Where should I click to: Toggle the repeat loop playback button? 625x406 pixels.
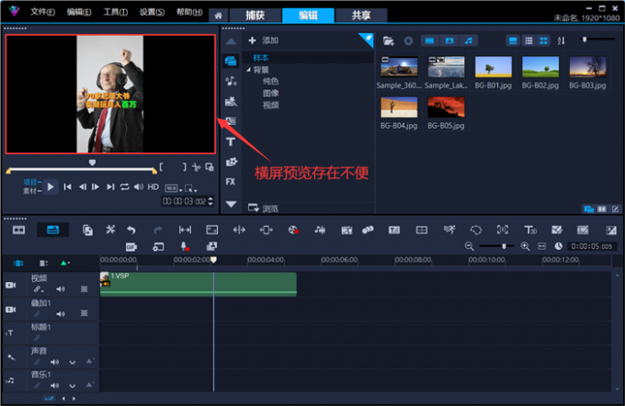[x=124, y=186]
